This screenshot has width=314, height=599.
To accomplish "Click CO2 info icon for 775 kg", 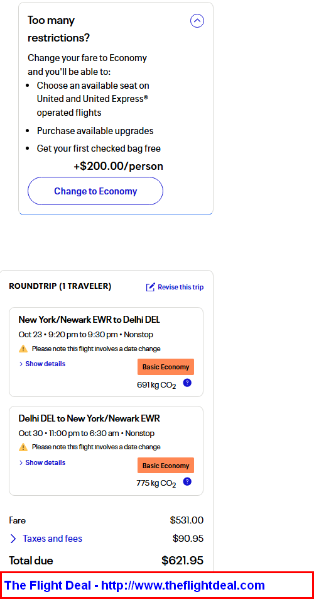I will (x=187, y=481).
